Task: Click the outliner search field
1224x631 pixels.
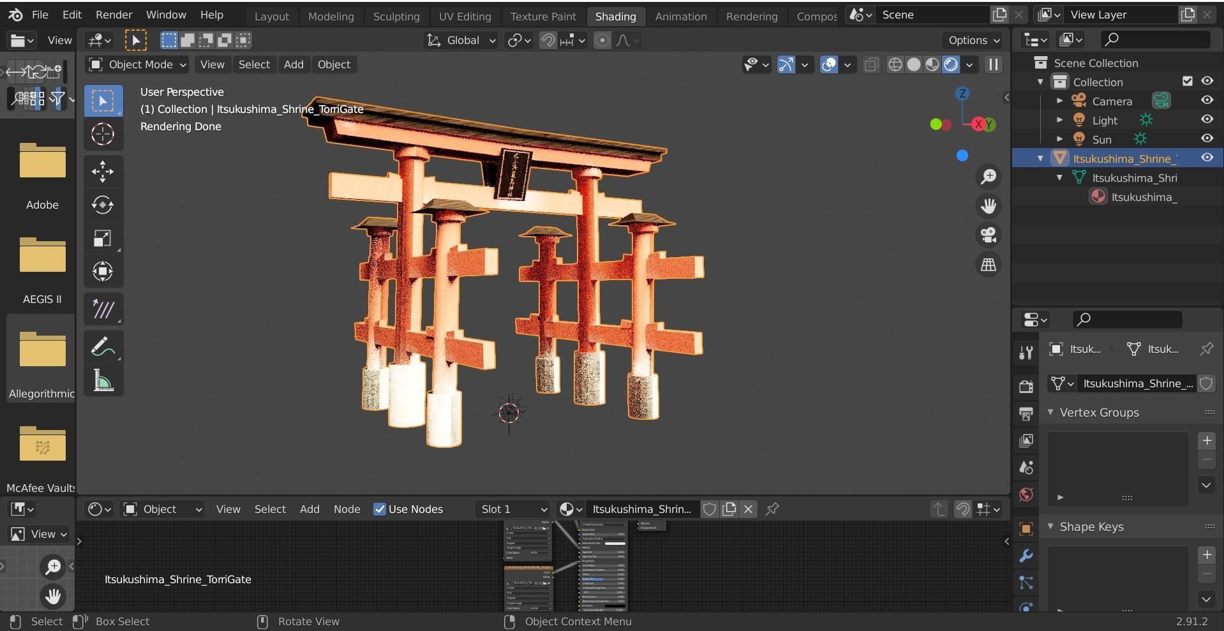Action: pyautogui.click(x=1156, y=40)
